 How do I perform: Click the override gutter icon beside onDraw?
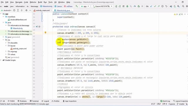(37, 26)
